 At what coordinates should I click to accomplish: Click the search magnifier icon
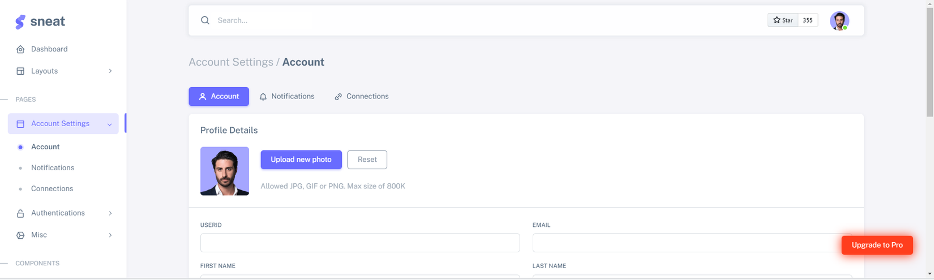(205, 20)
